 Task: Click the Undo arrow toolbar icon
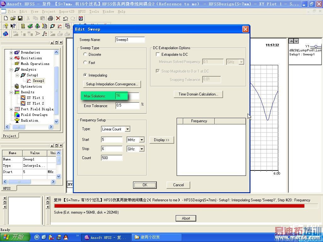point(66,18)
